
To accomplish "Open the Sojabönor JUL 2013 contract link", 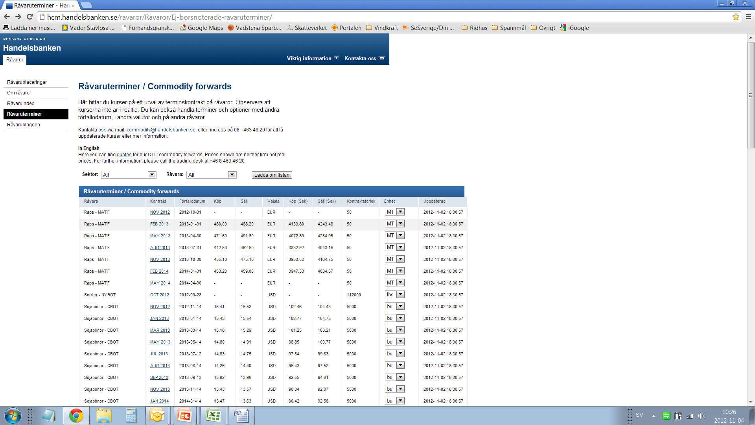I will [x=159, y=354].
